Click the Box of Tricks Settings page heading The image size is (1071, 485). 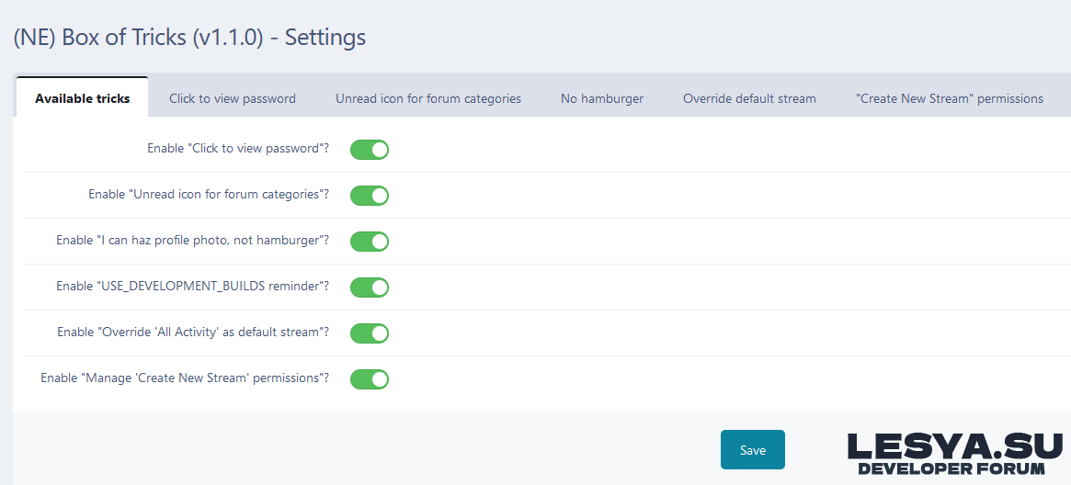click(x=189, y=38)
